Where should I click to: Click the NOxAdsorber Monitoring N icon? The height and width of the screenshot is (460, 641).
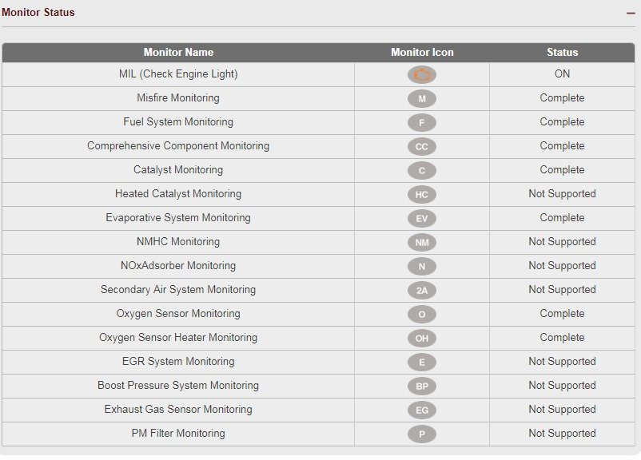pyautogui.click(x=422, y=267)
